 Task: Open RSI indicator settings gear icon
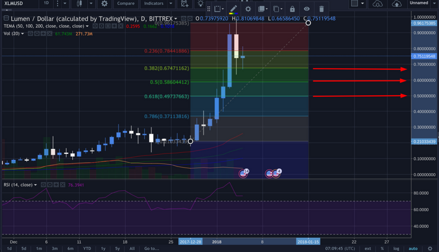pos(50,185)
